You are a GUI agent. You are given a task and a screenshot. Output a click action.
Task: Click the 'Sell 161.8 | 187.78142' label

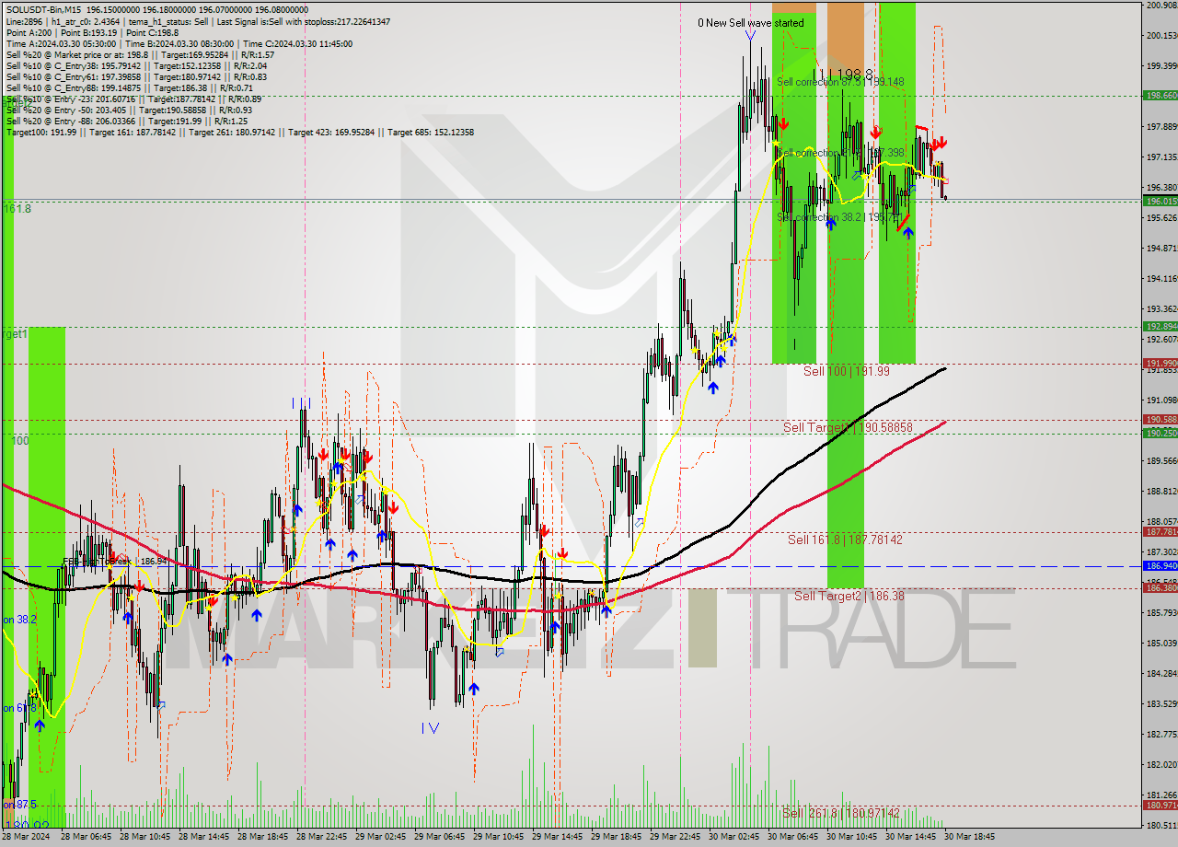point(845,540)
